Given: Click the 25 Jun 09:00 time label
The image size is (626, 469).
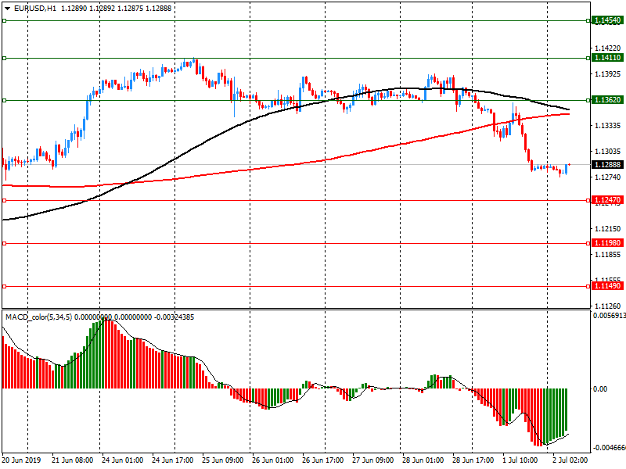Looking at the screenshot, I should (x=222, y=460).
